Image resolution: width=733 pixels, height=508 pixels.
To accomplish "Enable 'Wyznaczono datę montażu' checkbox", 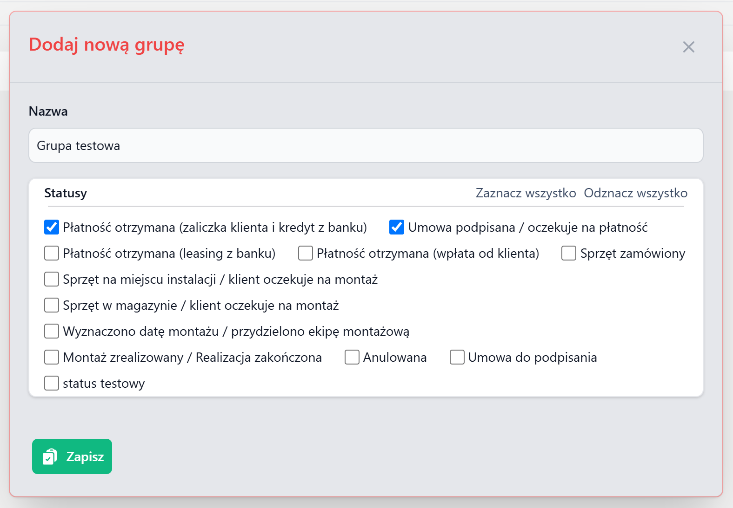I will tap(52, 332).
